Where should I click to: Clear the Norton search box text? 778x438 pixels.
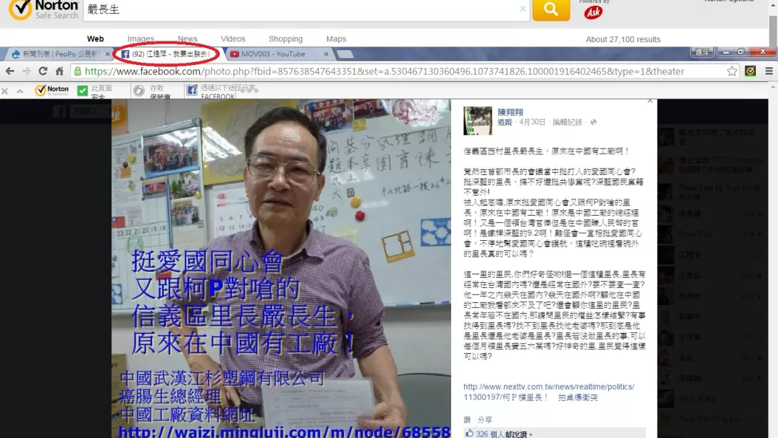click(x=523, y=9)
